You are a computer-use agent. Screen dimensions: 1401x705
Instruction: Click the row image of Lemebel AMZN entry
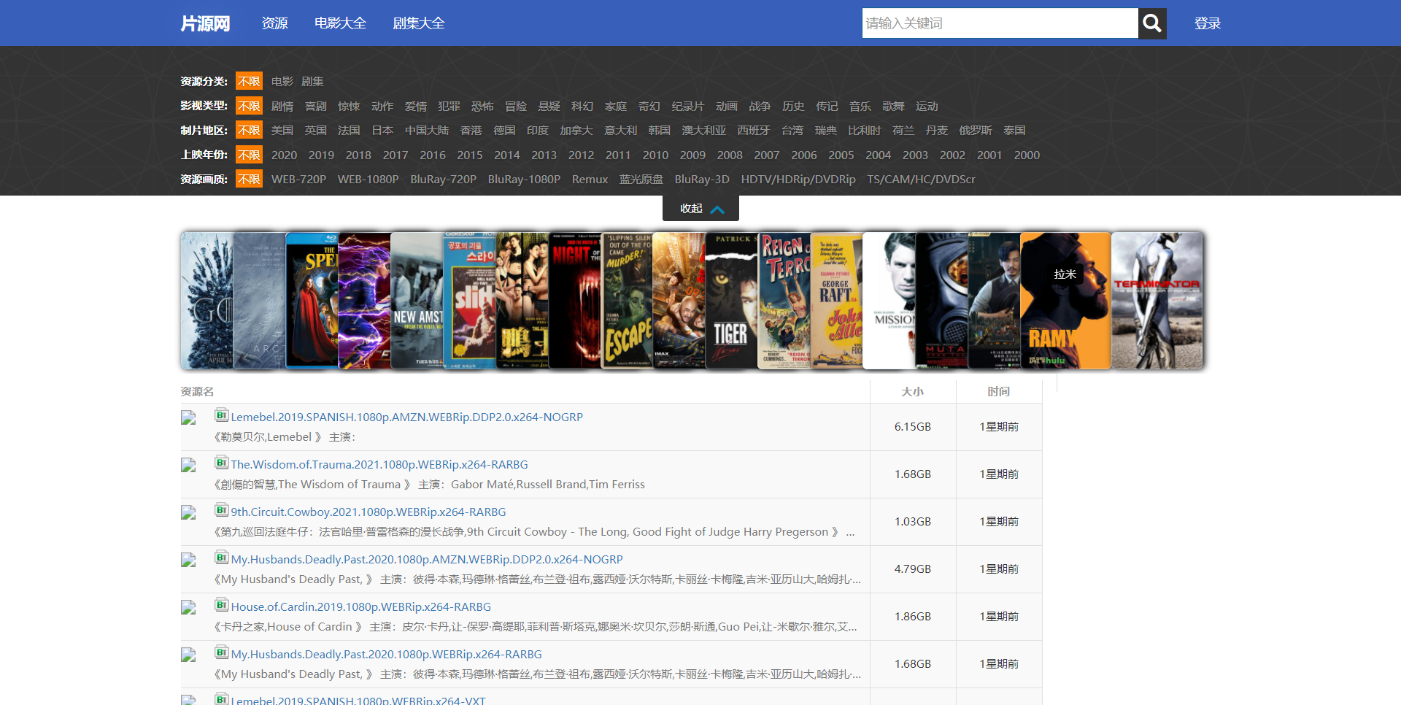tap(188, 418)
